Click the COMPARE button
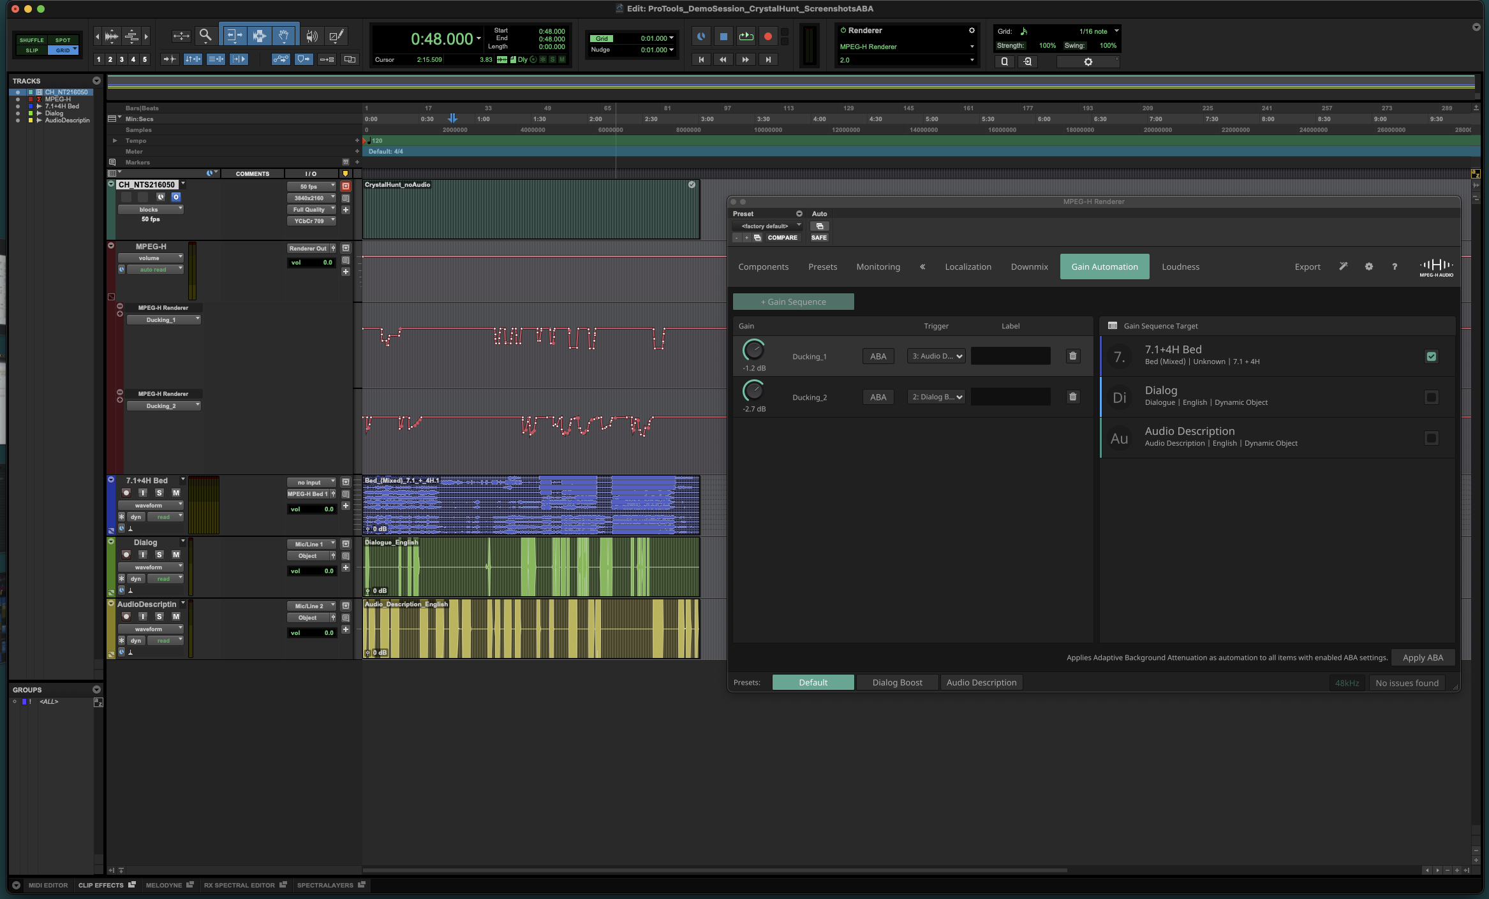The image size is (1489, 899). (x=782, y=238)
